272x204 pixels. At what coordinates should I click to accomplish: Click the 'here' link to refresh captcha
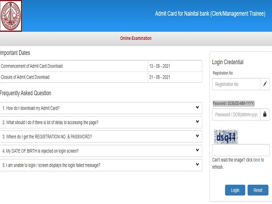click(257, 160)
